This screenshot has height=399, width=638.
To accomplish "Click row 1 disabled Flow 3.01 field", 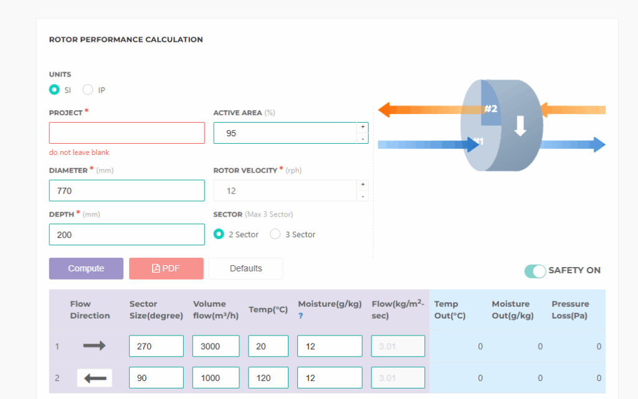I will [x=398, y=346].
